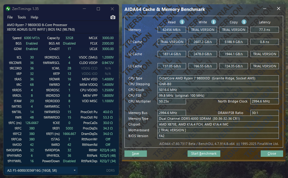The height and width of the screenshot is (178, 288).
Task: Select the Memory Read result 62456 MB/s
Action: 171,29
